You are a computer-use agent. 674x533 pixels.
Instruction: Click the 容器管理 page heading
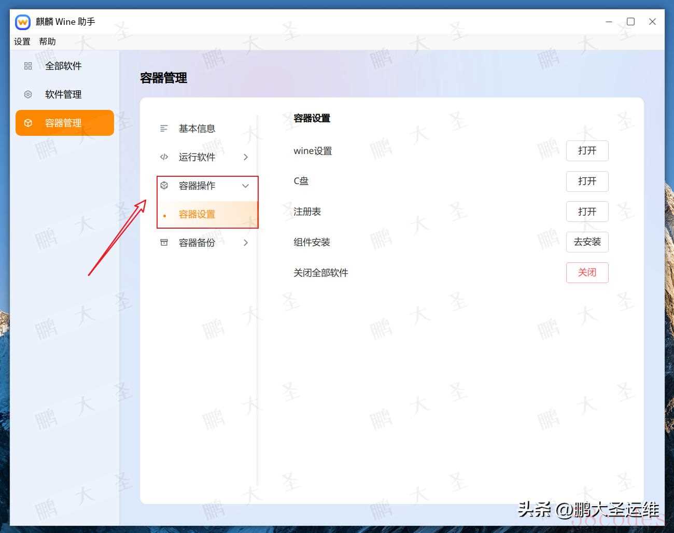(x=163, y=78)
